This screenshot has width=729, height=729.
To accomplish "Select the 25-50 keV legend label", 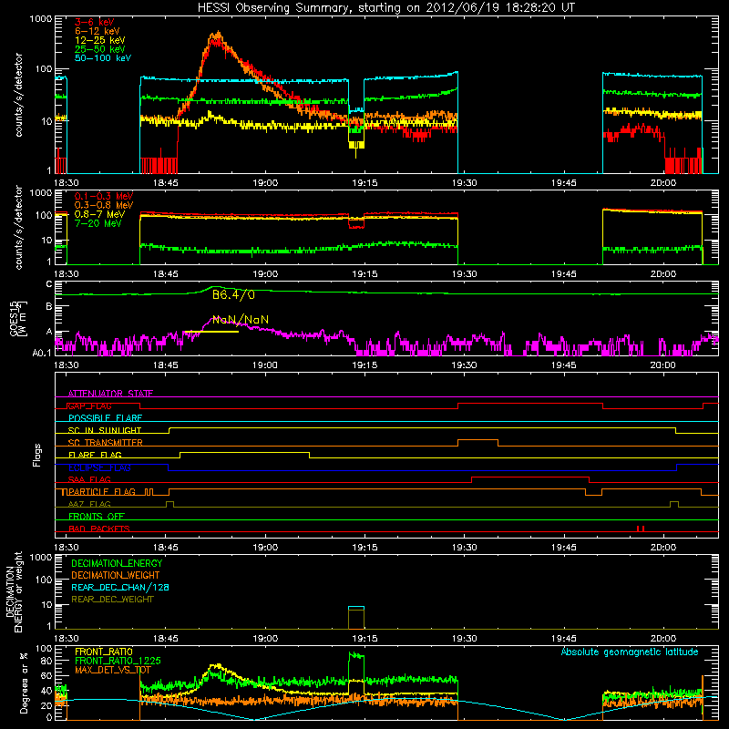I will [x=100, y=49].
